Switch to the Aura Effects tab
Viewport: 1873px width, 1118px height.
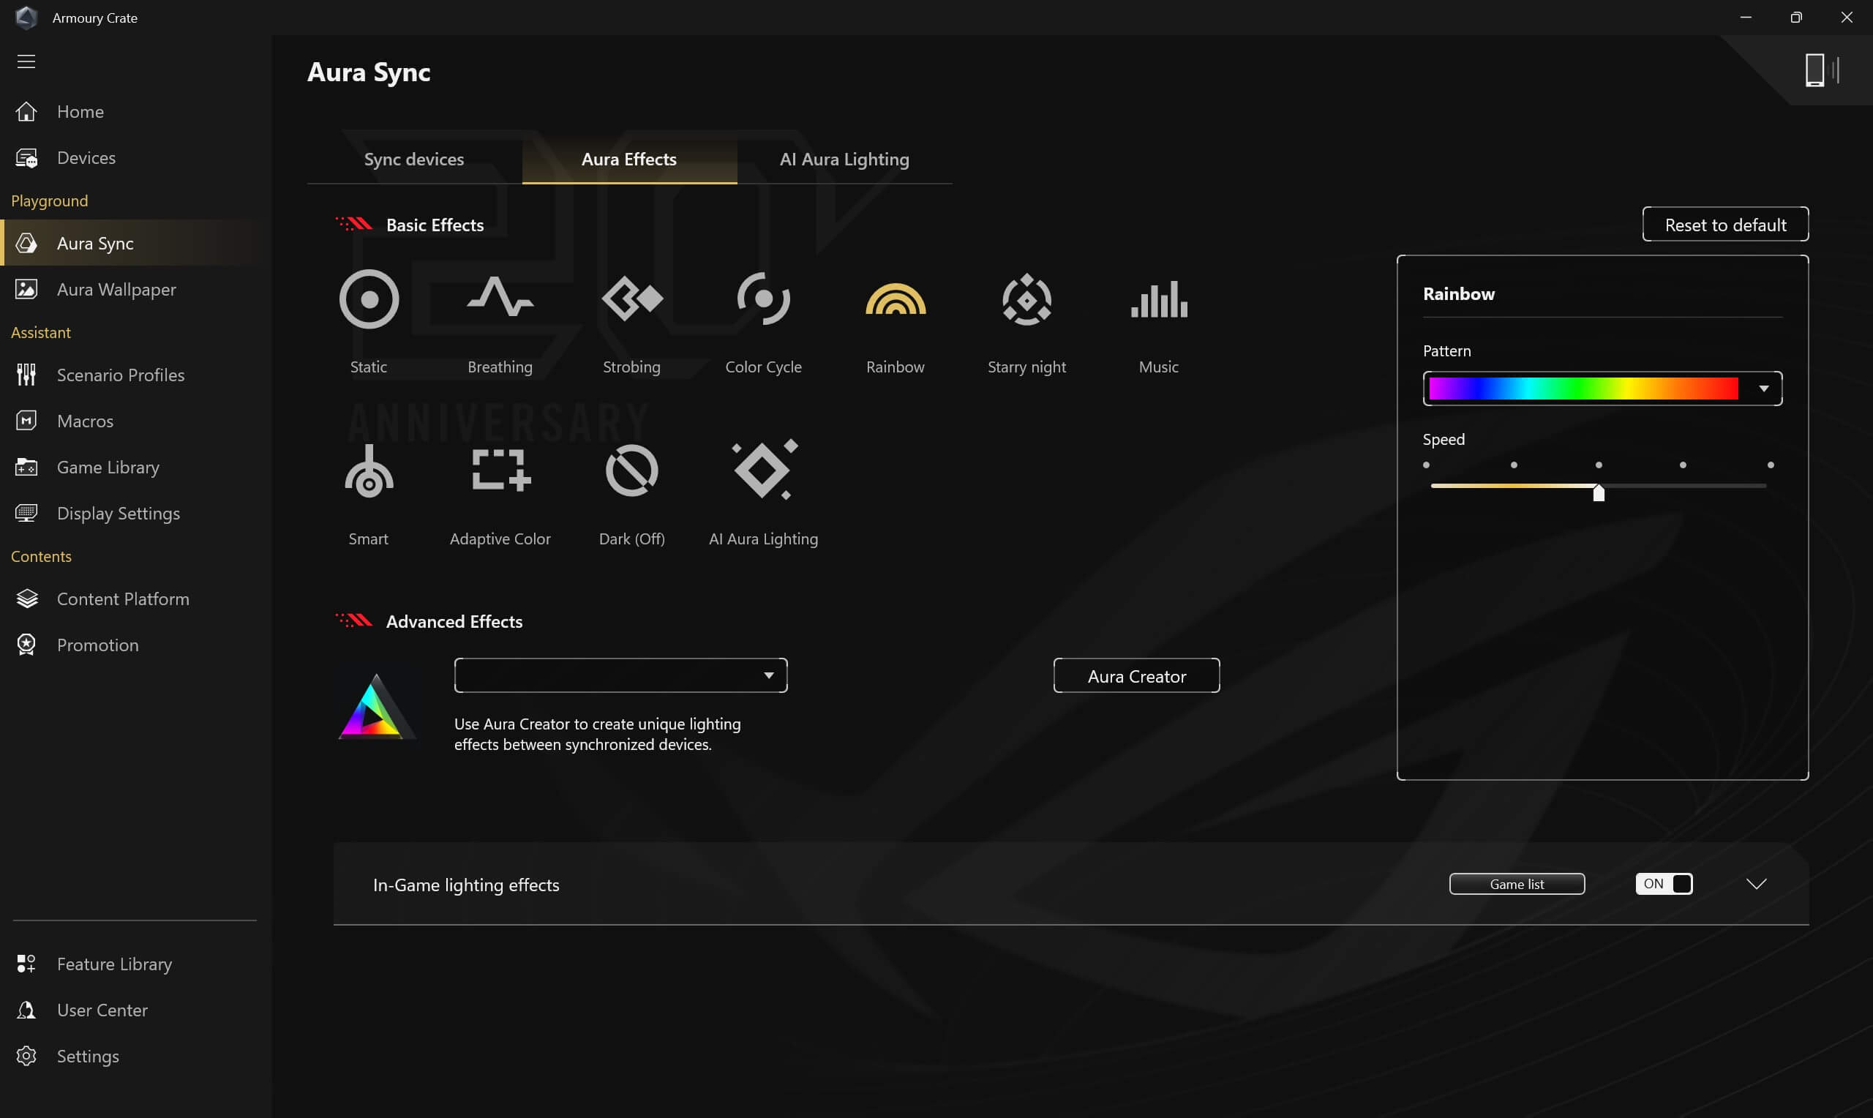click(x=629, y=159)
